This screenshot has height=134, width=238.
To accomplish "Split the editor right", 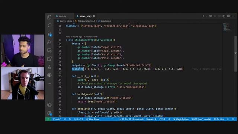I will pos(228,16).
